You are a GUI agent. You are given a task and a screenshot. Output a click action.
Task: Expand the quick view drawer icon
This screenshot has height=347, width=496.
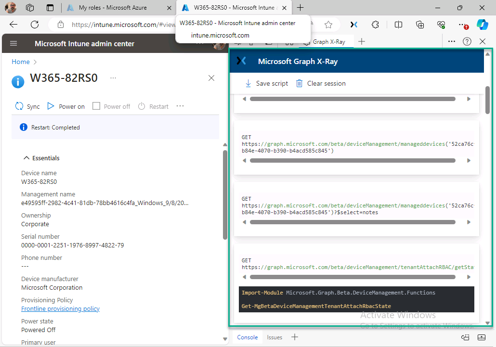tap(482, 337)
